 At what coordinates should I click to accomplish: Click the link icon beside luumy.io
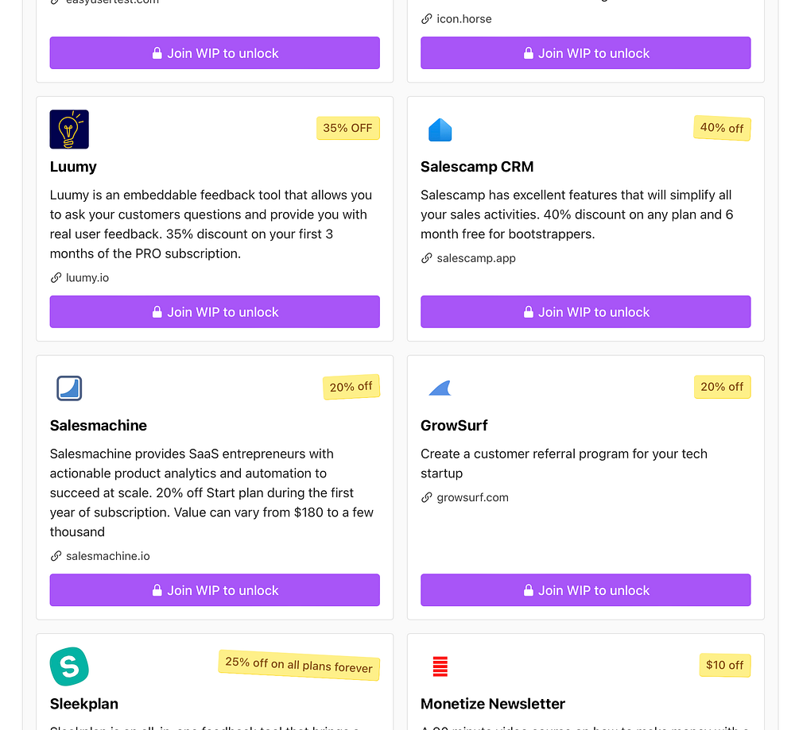pos(56,278)
